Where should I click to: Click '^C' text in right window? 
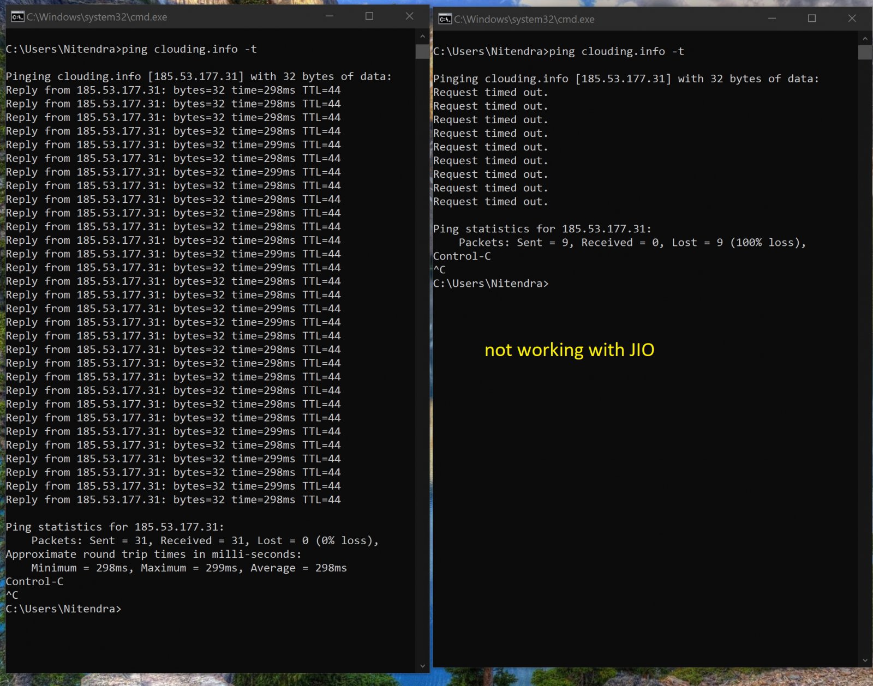click(x=439, y=269)
